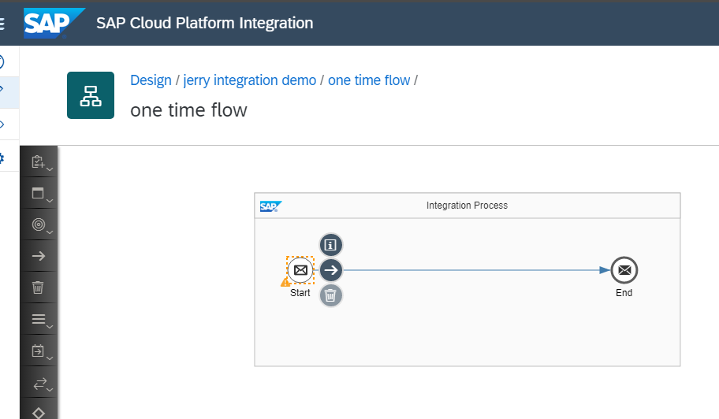Expand the Participants palette group
Viewport: 719px width, 419px height.
click(39, 162)
